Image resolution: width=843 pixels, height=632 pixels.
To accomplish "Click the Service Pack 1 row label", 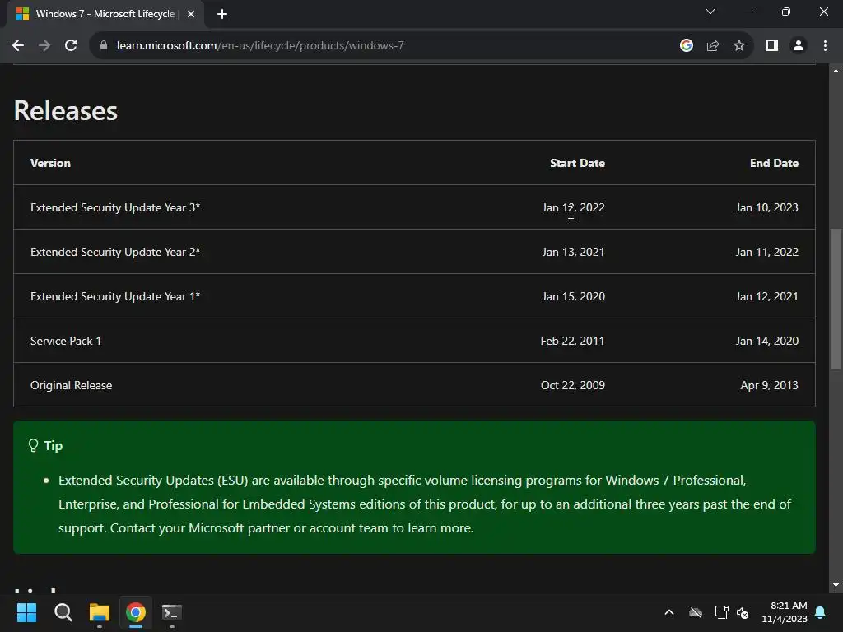I will (x=66, y=341).
